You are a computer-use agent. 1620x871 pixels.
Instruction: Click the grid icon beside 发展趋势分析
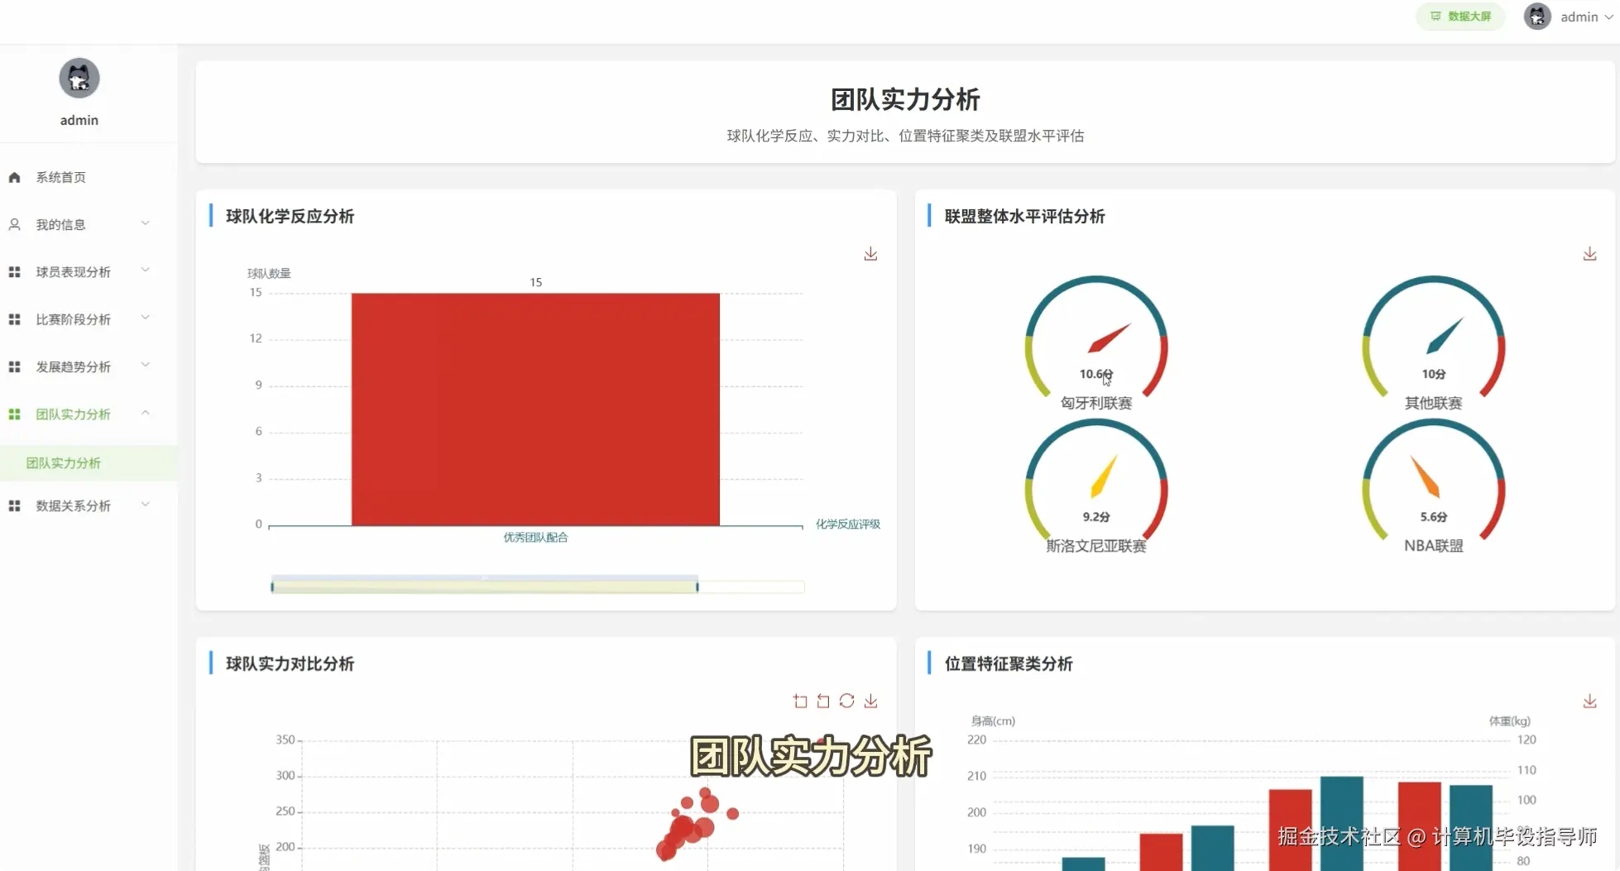[x=14, y=366]
